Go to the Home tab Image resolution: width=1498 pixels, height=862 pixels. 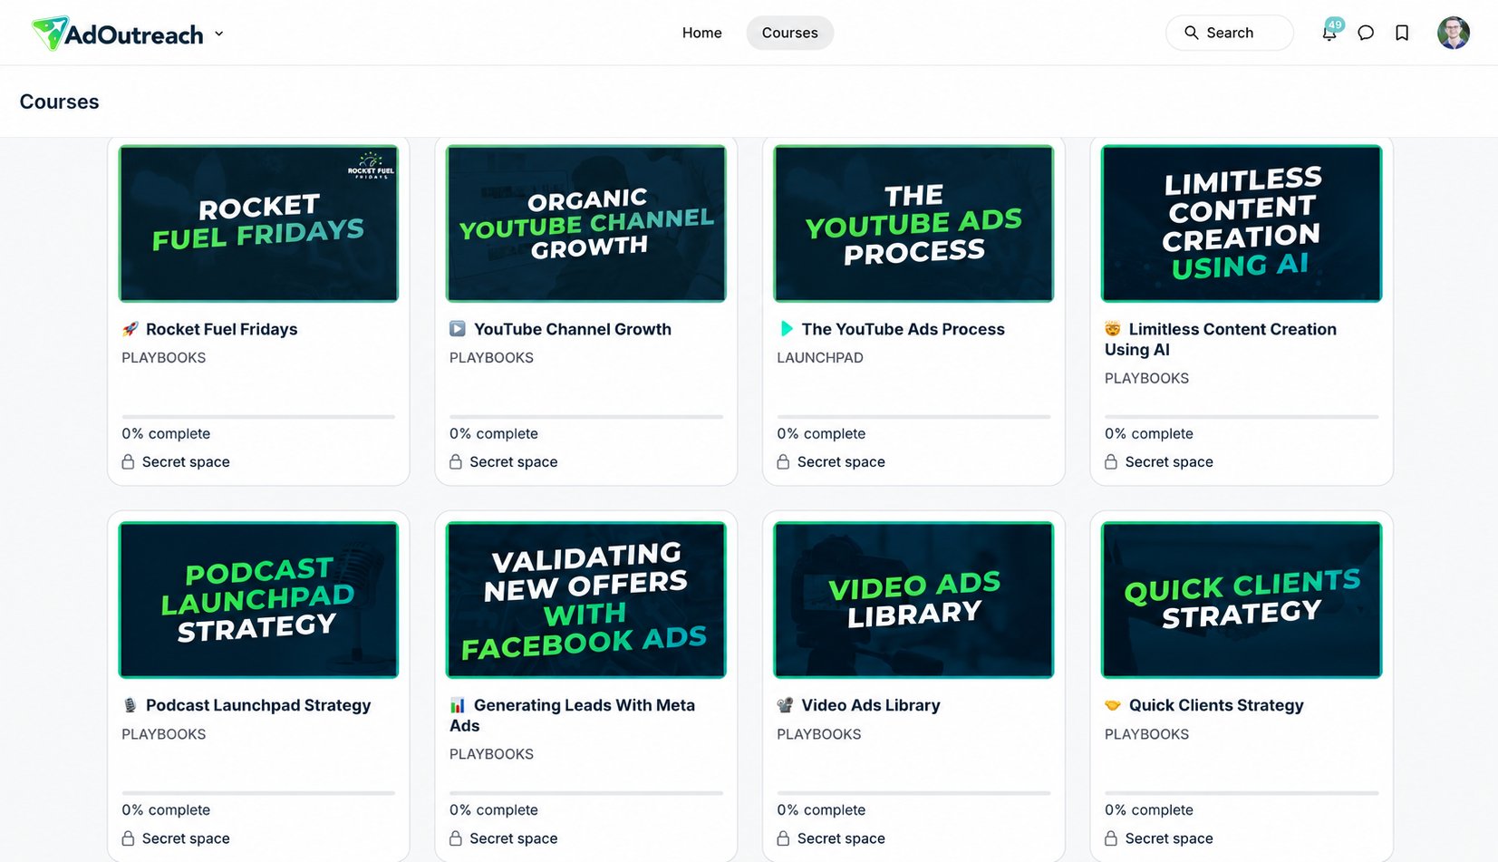click(701, 33)
